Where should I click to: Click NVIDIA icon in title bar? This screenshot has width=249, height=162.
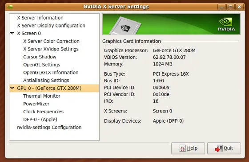10,7
